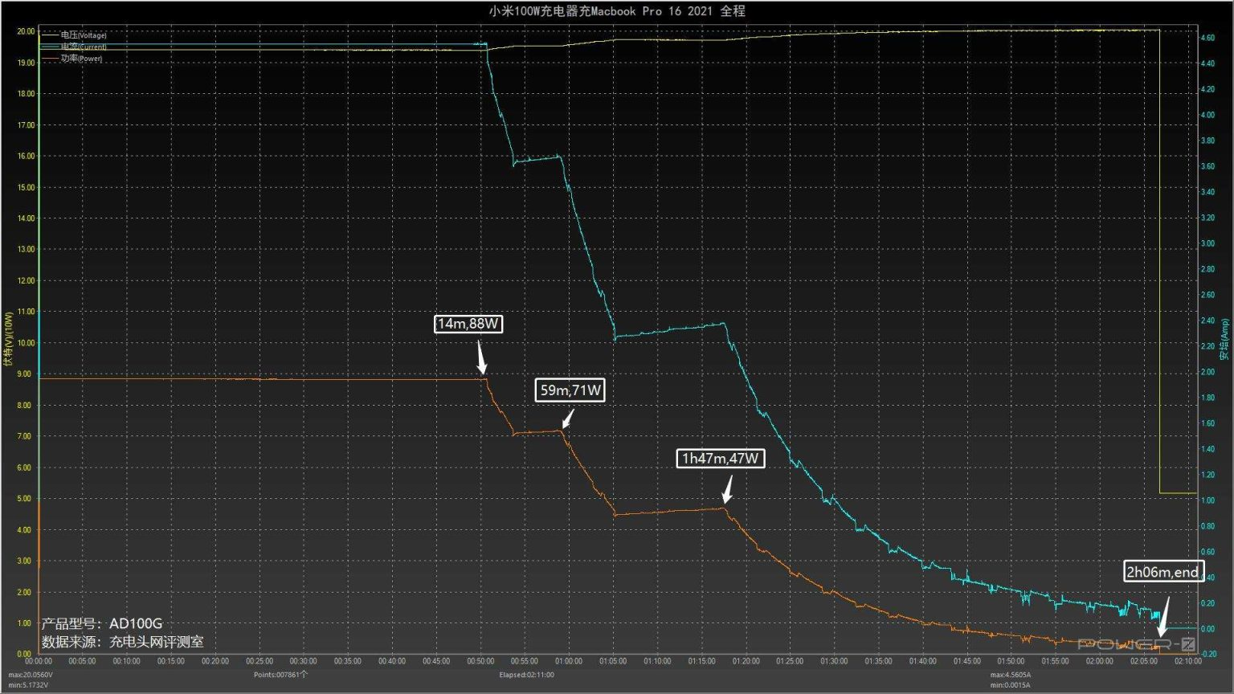1234x694 pixels.
Task: Click the 1.80 amp axis tick label
Action: coord(1207,398)
